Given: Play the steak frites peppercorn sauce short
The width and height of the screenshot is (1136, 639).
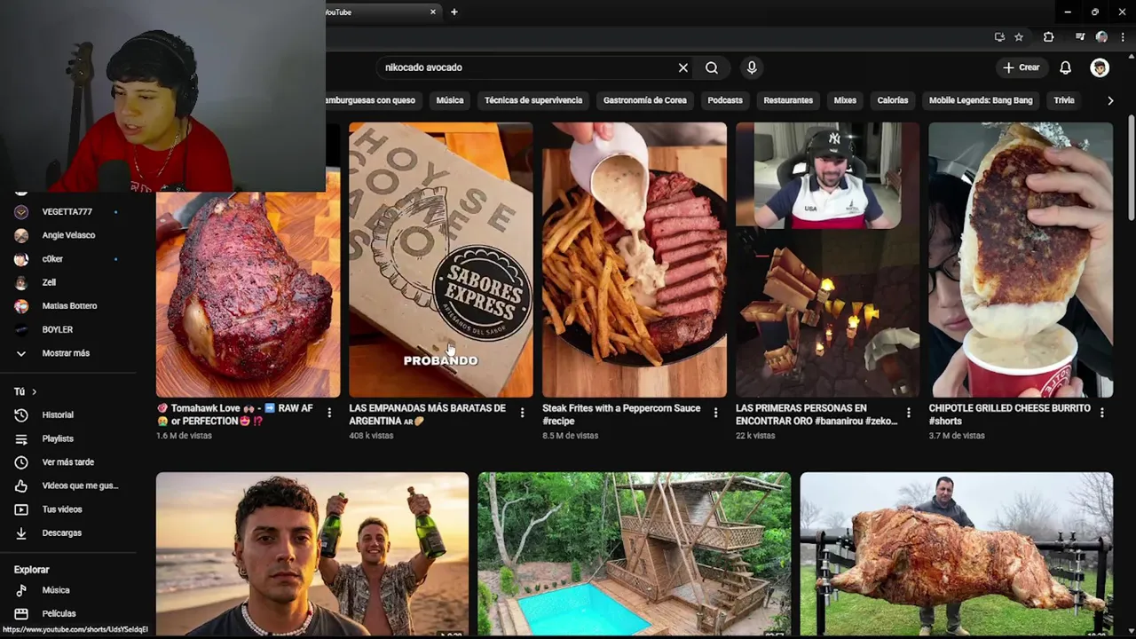Looking at the screenshot, I should pyautogui.click(x=635, y=260).
